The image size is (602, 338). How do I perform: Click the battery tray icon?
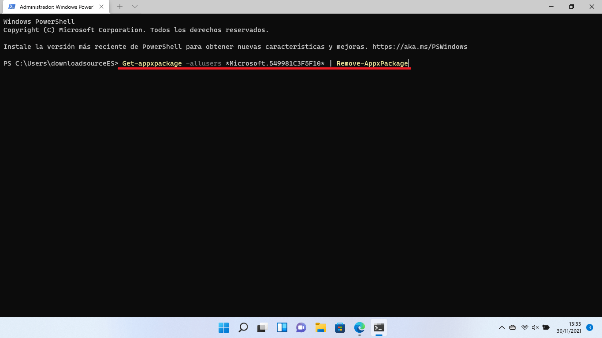pos(546,327)
